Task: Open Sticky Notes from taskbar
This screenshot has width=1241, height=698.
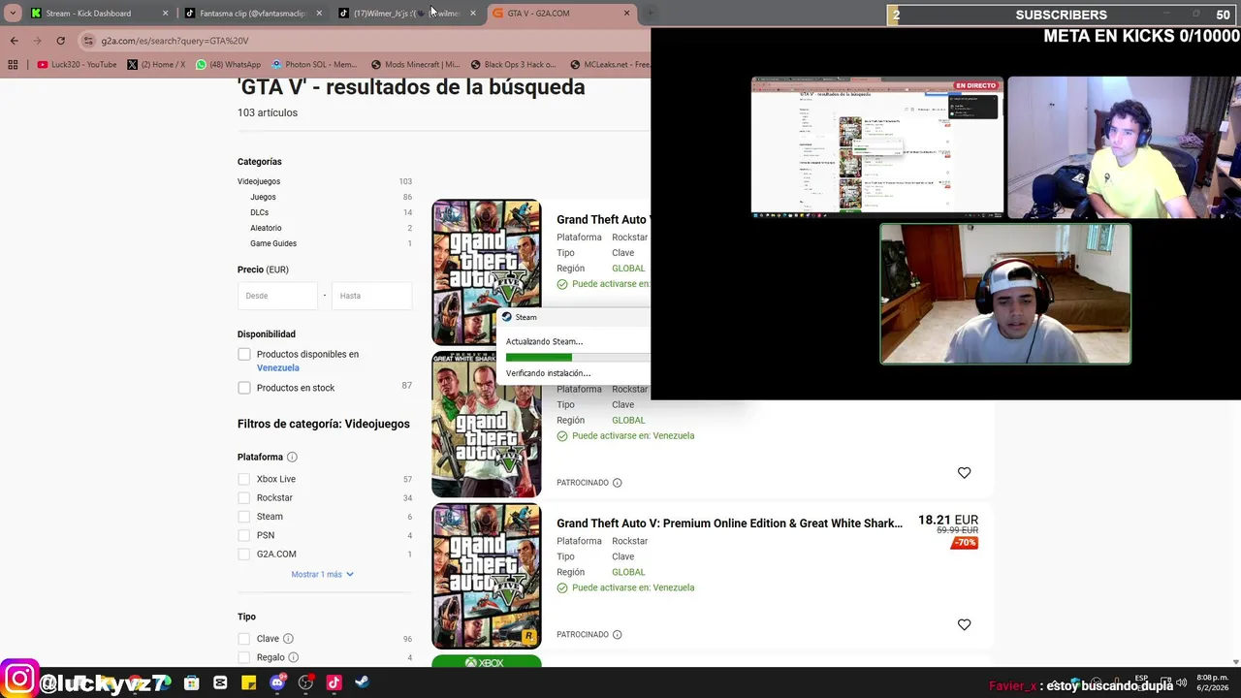Action: click(x=249, y=682)
